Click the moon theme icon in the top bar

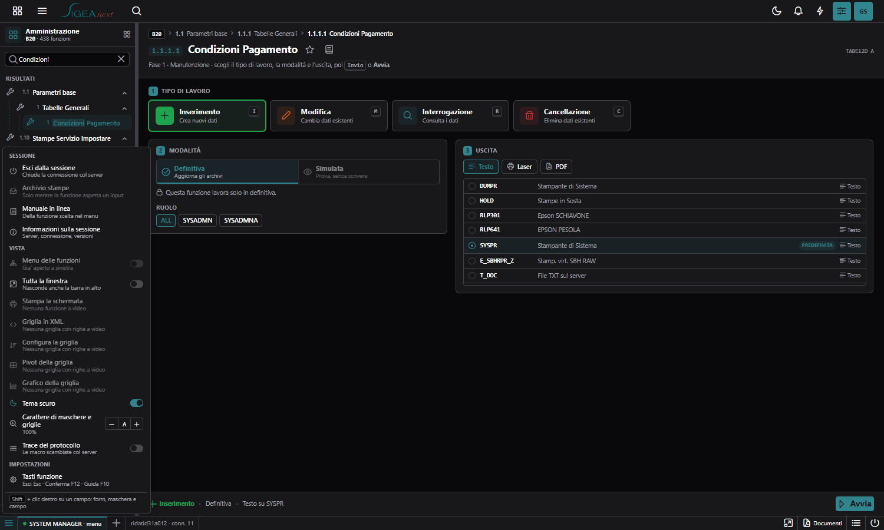point(777,11)
